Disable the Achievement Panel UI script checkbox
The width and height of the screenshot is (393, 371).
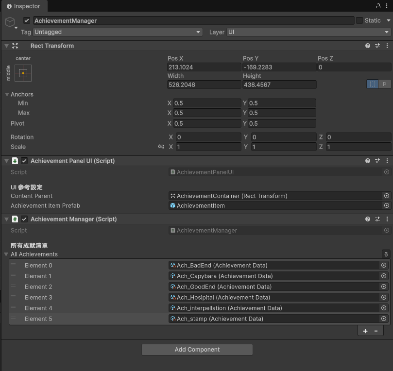point(24,161)
